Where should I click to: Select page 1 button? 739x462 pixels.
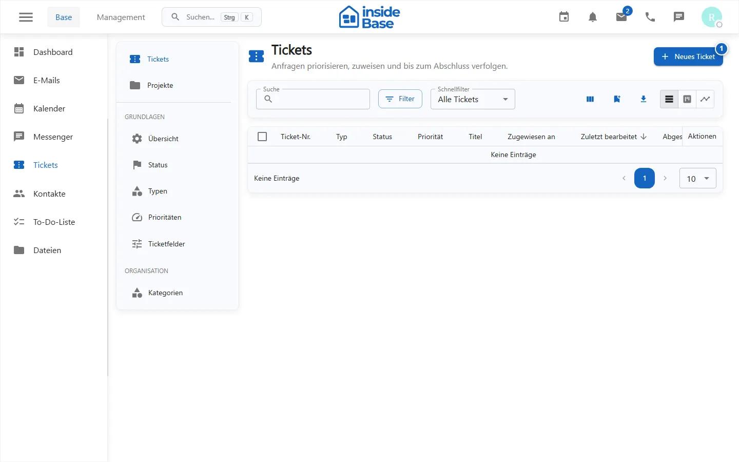coord(645,178)
